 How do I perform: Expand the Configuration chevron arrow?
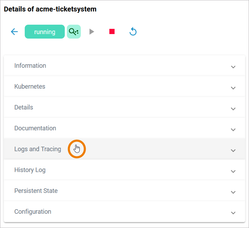[233, 213]
